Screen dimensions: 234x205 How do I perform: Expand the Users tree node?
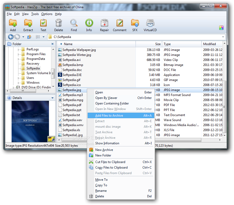point(18,78)
